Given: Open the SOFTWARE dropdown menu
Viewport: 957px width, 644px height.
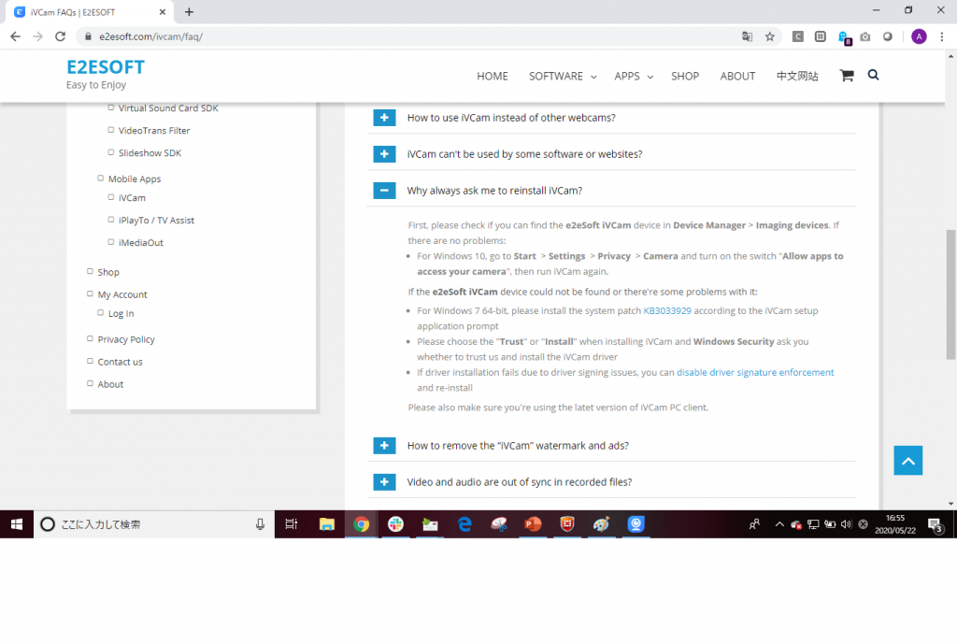Looking at the screenshot, I should coord(562,77).
